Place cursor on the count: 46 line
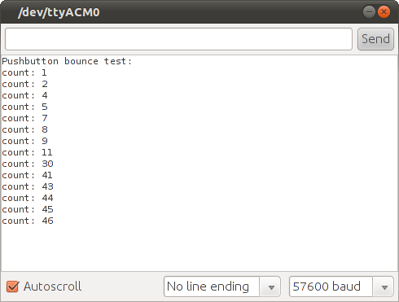 28,221
